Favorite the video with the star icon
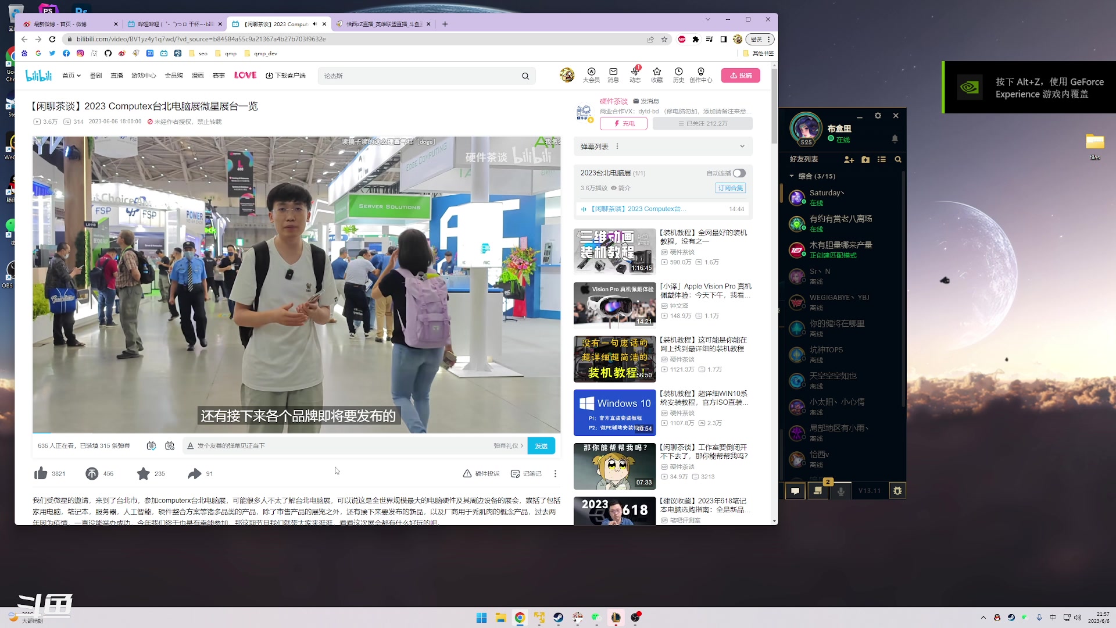This screenshot has width=1116, height=628. tap(143, 473)
